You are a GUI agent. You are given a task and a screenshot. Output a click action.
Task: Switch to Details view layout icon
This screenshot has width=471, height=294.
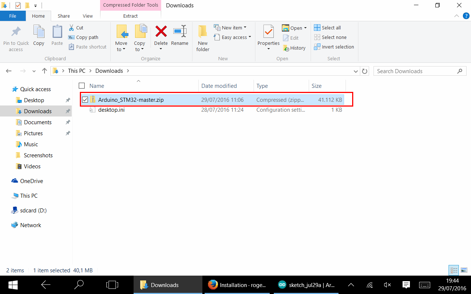(x=454, y=270)
